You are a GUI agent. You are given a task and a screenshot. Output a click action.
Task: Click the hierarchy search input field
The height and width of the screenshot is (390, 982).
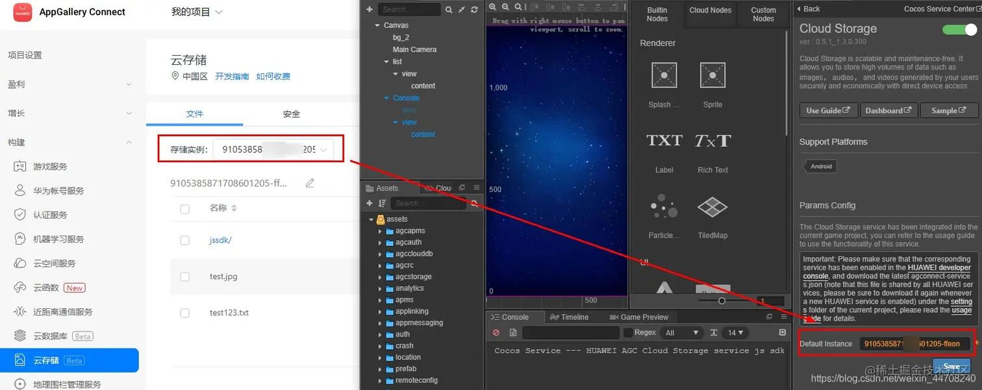point(410,10)
